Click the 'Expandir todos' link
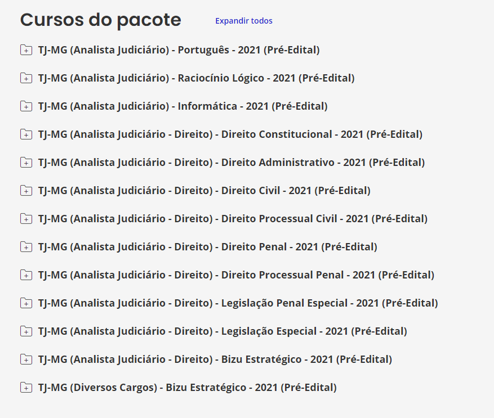 243,21
